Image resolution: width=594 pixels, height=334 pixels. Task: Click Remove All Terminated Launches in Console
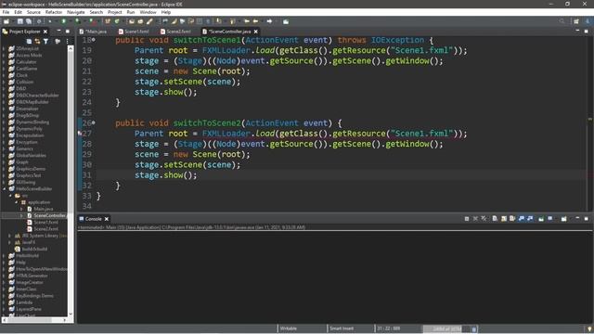[484, 219]
